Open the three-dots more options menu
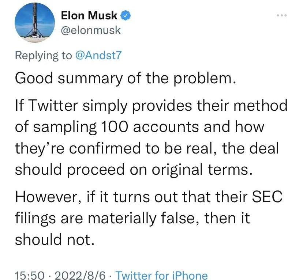The height and width of the screenshot is (280, 303). [x=282, y=15]
